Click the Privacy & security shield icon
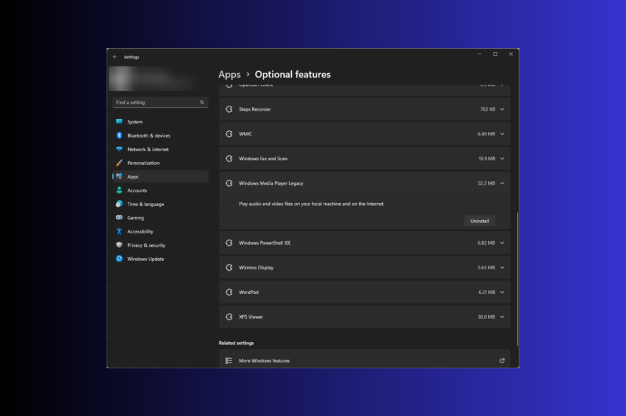The image size is (626, 416). (119, 245)
